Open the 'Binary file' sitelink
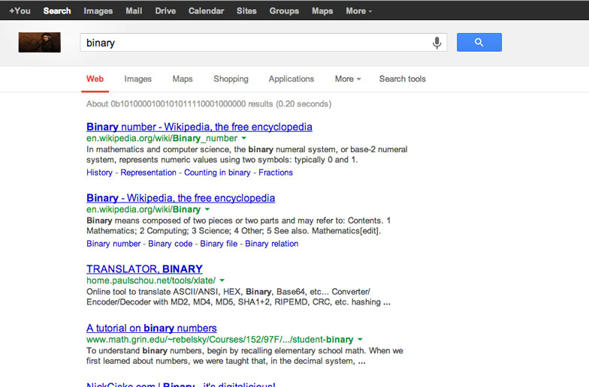The width and height of the screenshot is (589, 387). [x=219, y=244]
